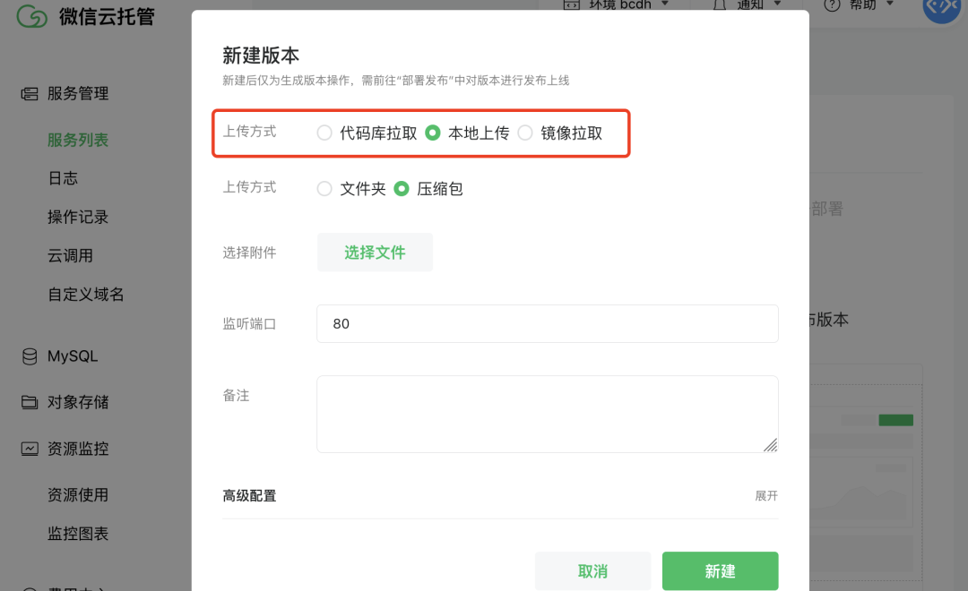This screenshot has height=591, width=968.
Task: Click the blue code avatar icon
Action: [x=941, y=7]
